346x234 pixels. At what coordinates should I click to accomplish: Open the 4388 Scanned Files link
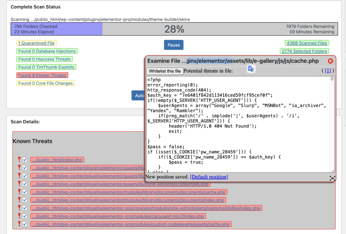(307, 43)
